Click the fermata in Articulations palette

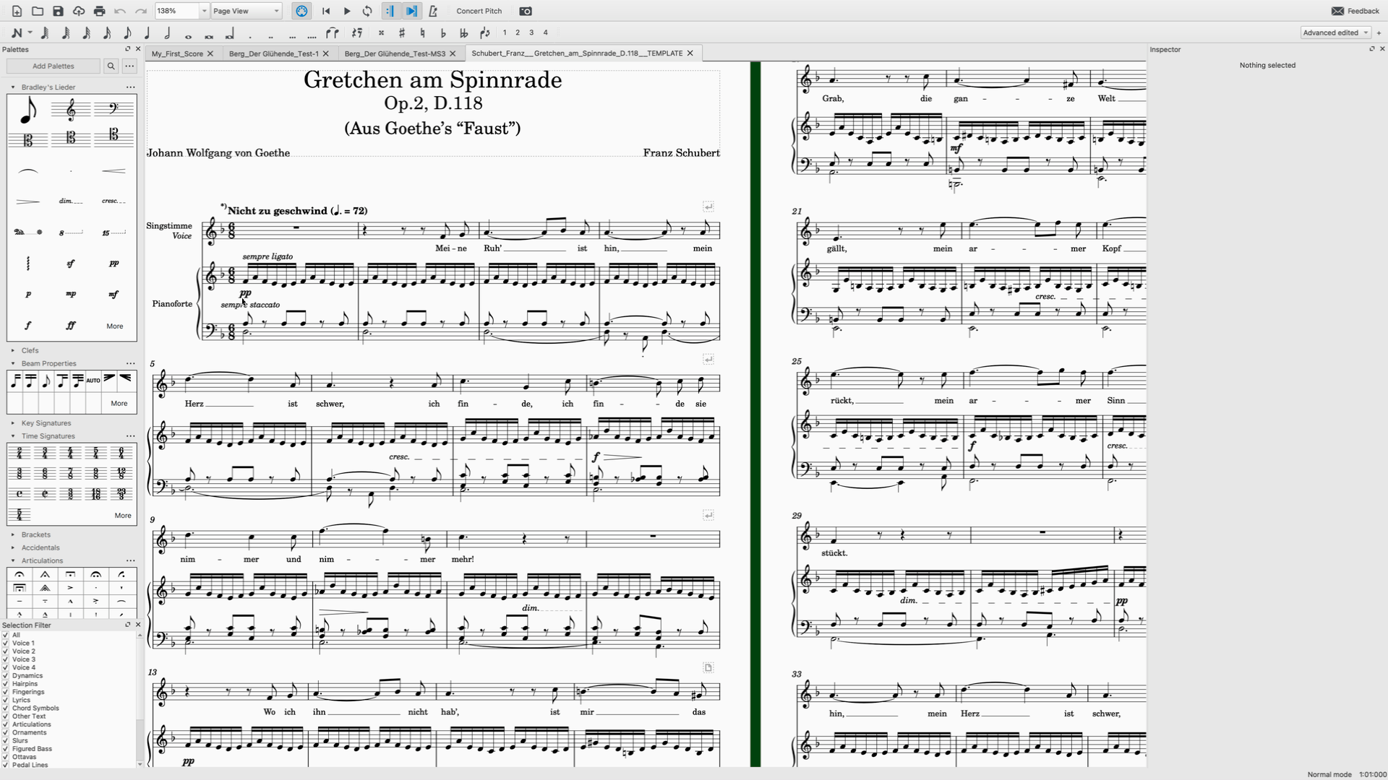20,575
